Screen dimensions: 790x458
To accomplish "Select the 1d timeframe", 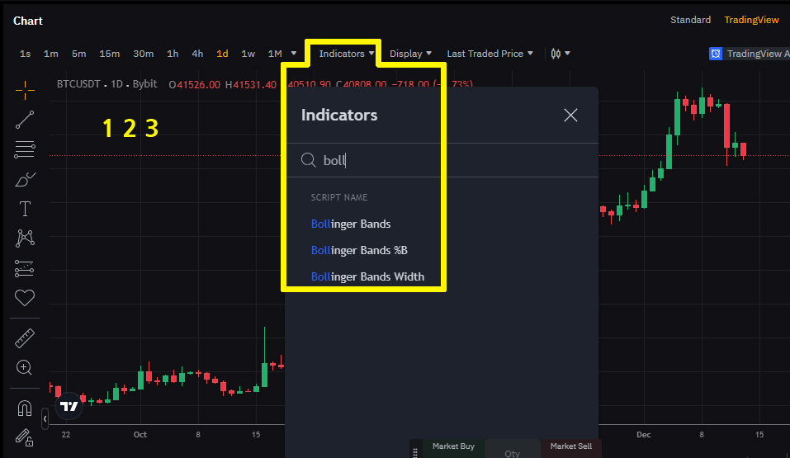I will [222, 54].
